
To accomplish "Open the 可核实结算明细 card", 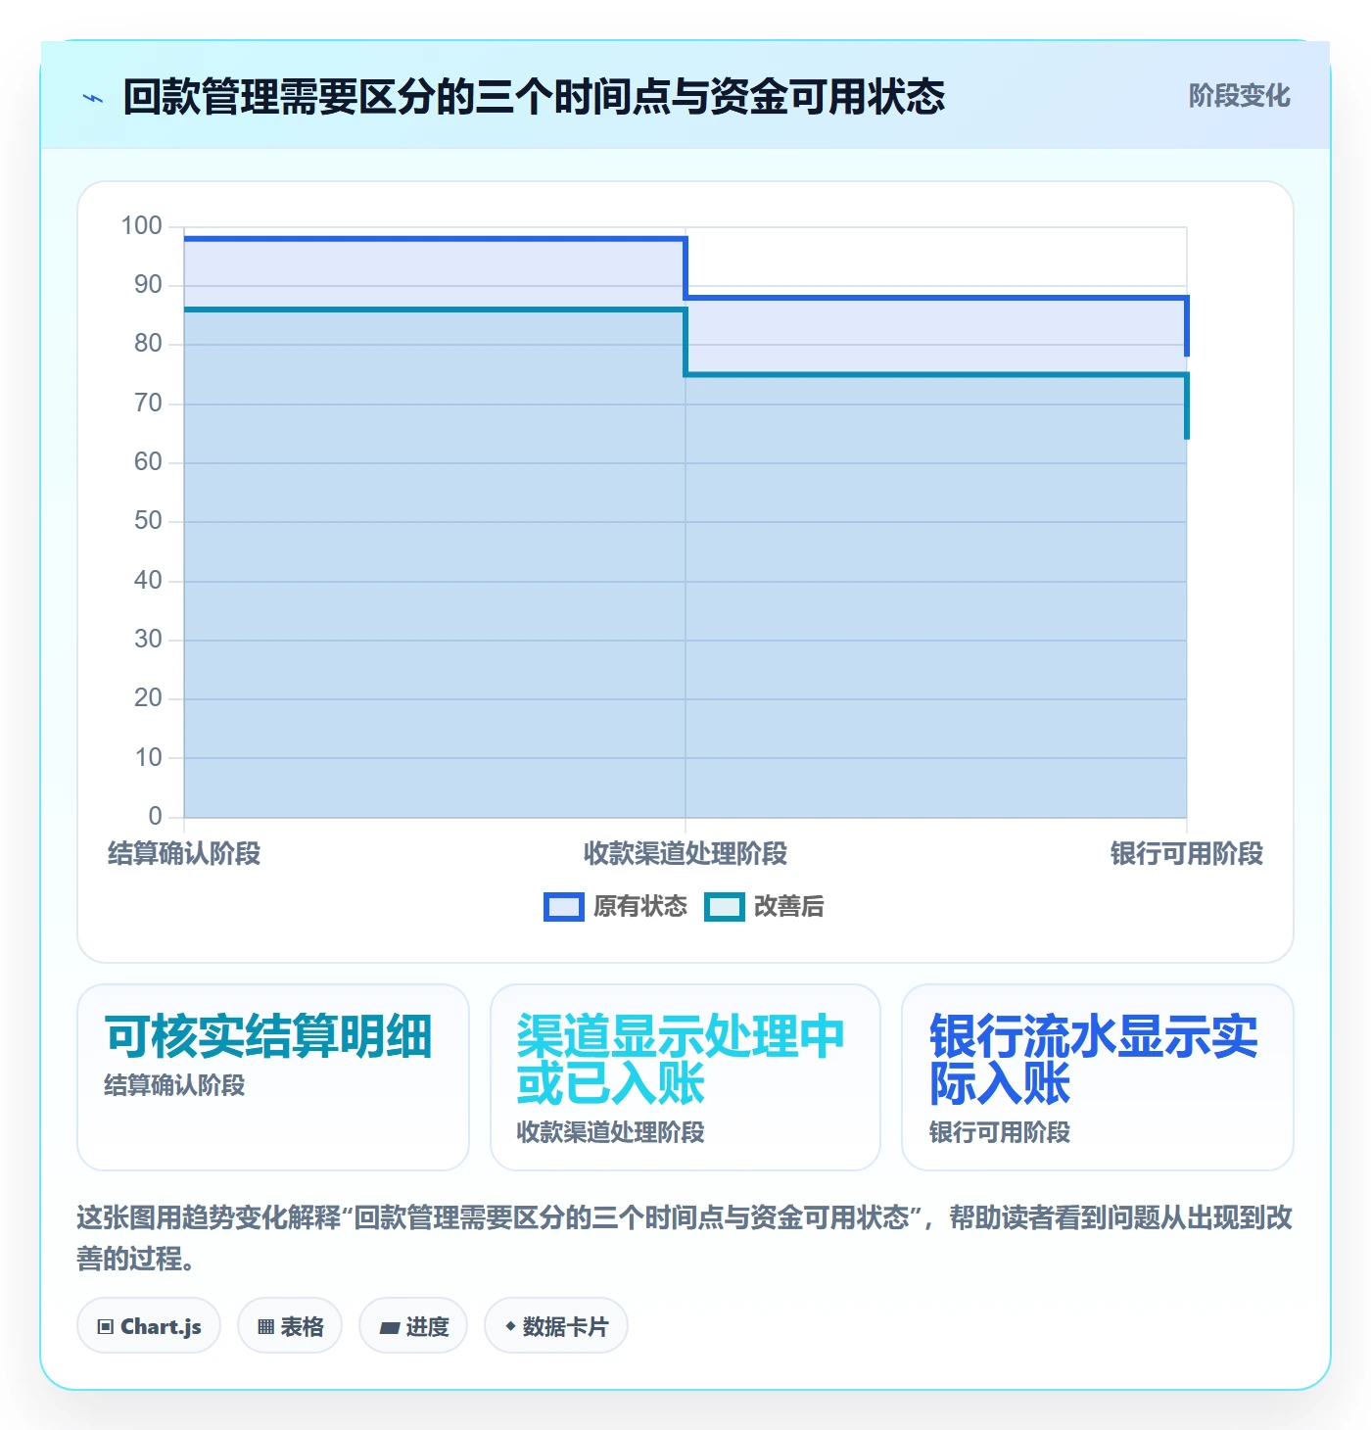I will coord(273,1077).
